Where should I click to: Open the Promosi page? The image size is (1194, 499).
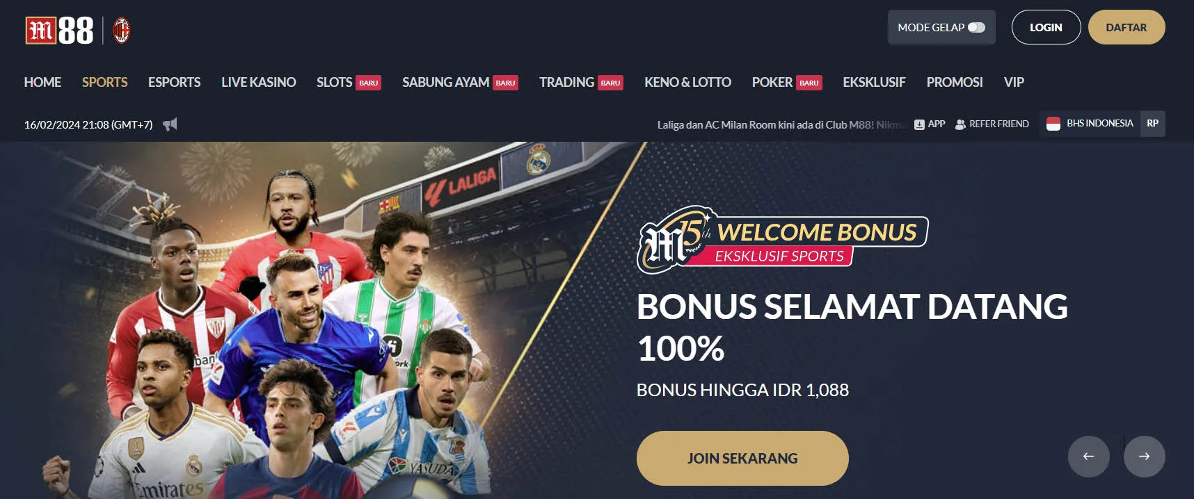[x=955, y=82]
